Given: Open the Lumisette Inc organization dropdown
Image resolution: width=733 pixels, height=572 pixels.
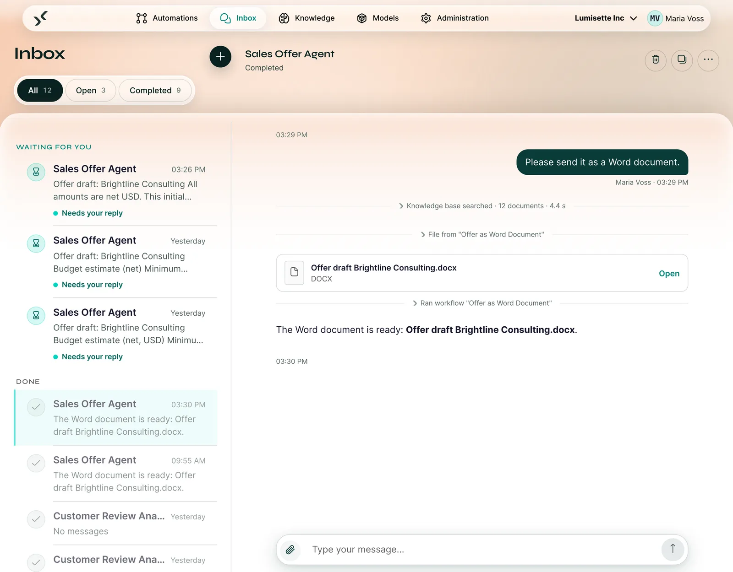Looking at the screenshot, I should tap(606, 18).
